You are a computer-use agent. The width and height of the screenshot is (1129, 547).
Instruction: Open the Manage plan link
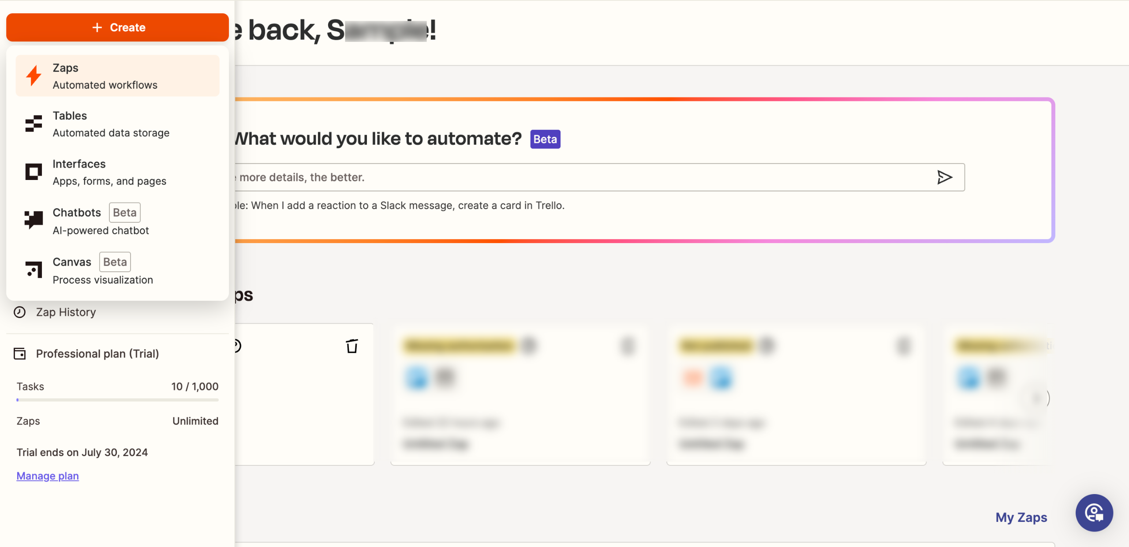pos(48,476)
